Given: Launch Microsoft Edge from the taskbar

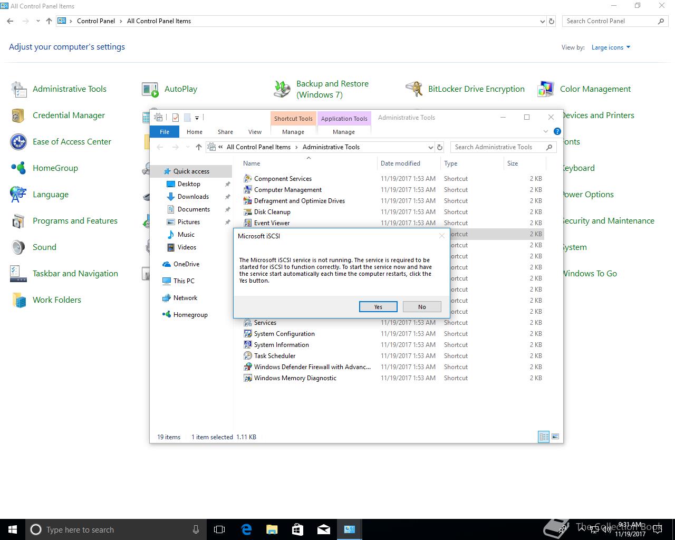Looking at the screenshot, I should pos(246,529).
